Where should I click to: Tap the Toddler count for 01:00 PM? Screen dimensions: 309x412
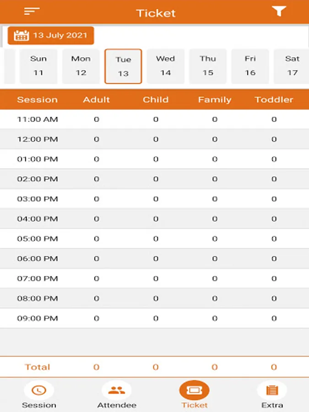tap(274, 159)
